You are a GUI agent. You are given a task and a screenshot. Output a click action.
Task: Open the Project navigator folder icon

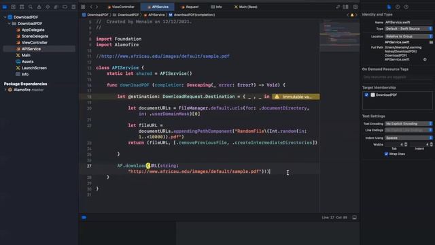point(5,7)
